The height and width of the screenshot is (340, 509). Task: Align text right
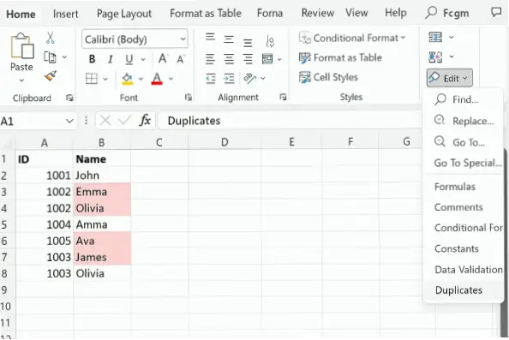(248, 59)
